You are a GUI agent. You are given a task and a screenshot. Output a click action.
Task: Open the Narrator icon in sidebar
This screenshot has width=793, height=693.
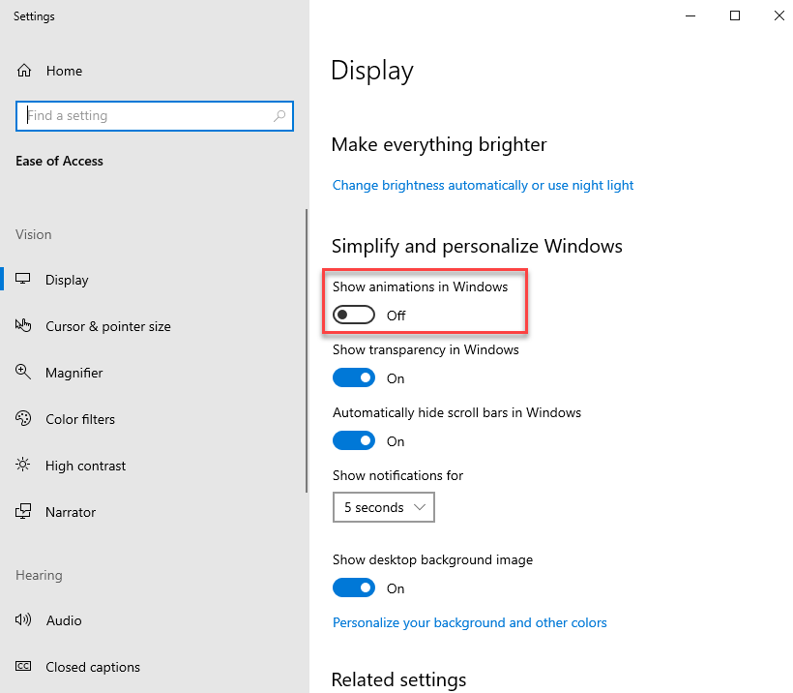[23, 511]
